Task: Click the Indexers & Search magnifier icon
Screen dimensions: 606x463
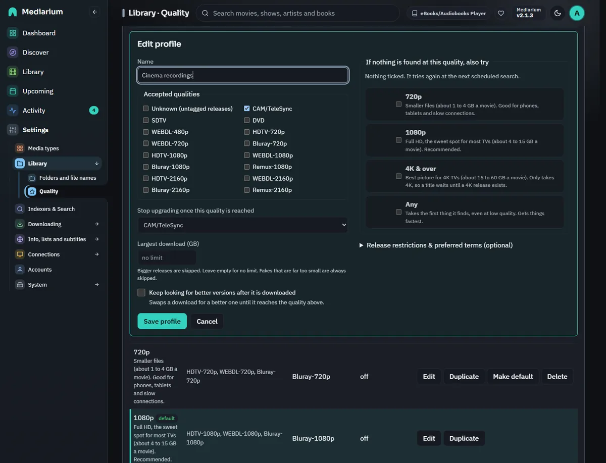Action: click(x=20, y=209)
